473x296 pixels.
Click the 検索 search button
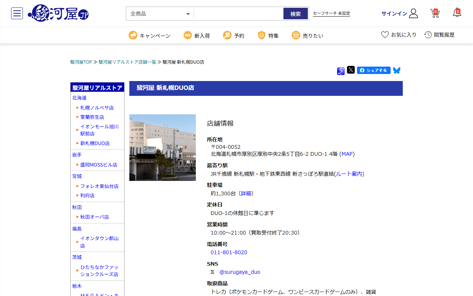pyautogui.click(x=296, y=14)
